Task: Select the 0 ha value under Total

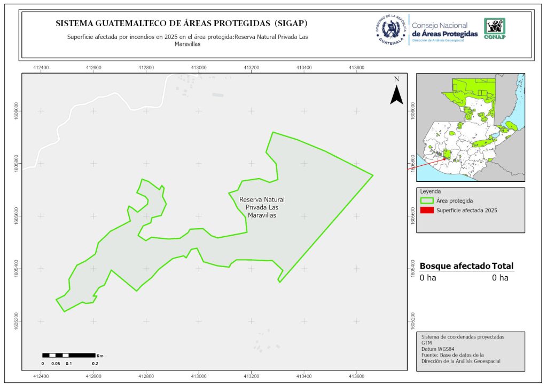Action: click(x=501, y=278)
